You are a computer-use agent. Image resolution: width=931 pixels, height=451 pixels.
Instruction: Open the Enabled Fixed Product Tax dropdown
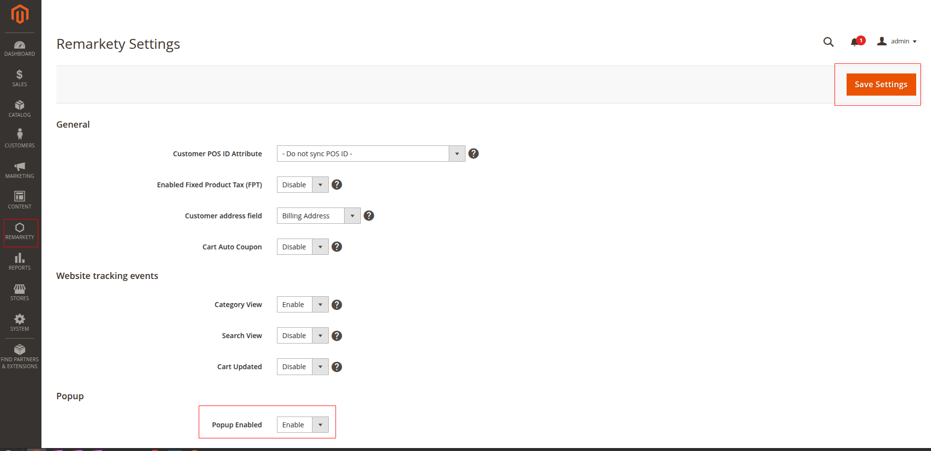tap(303, 185)
